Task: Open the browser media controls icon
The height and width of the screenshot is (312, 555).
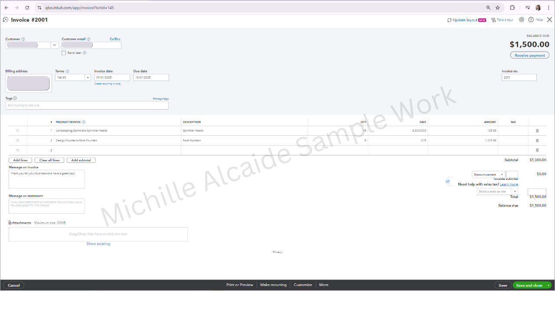Action: point(528,8)
